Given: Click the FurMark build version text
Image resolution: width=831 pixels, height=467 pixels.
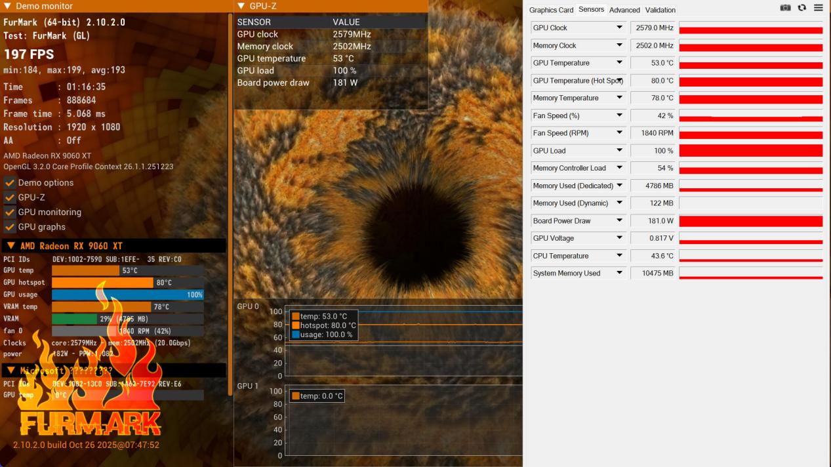Looking at the screenshot, I should tap(86, 445).
